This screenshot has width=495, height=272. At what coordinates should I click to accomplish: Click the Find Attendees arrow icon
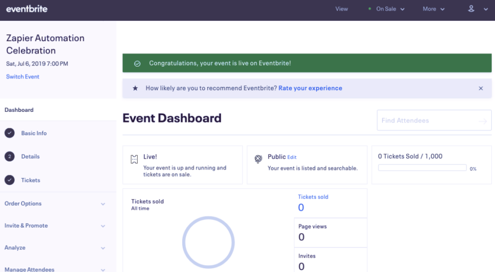482,121
